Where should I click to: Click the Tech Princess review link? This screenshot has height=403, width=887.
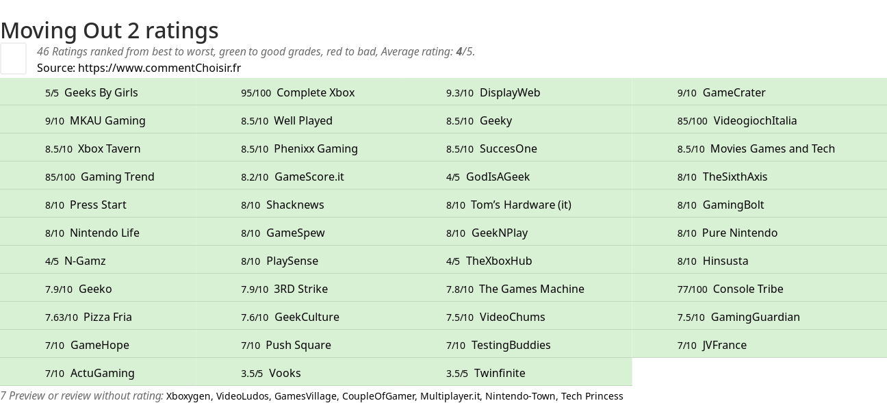point(592,396)
